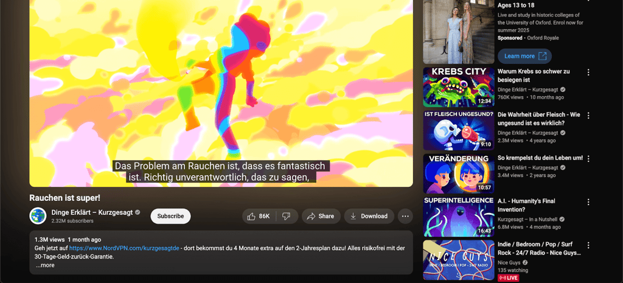Click the German subtitle caption text
This screenshot has width=623, height=283.
pyautogui.click(x=221, y=171)
